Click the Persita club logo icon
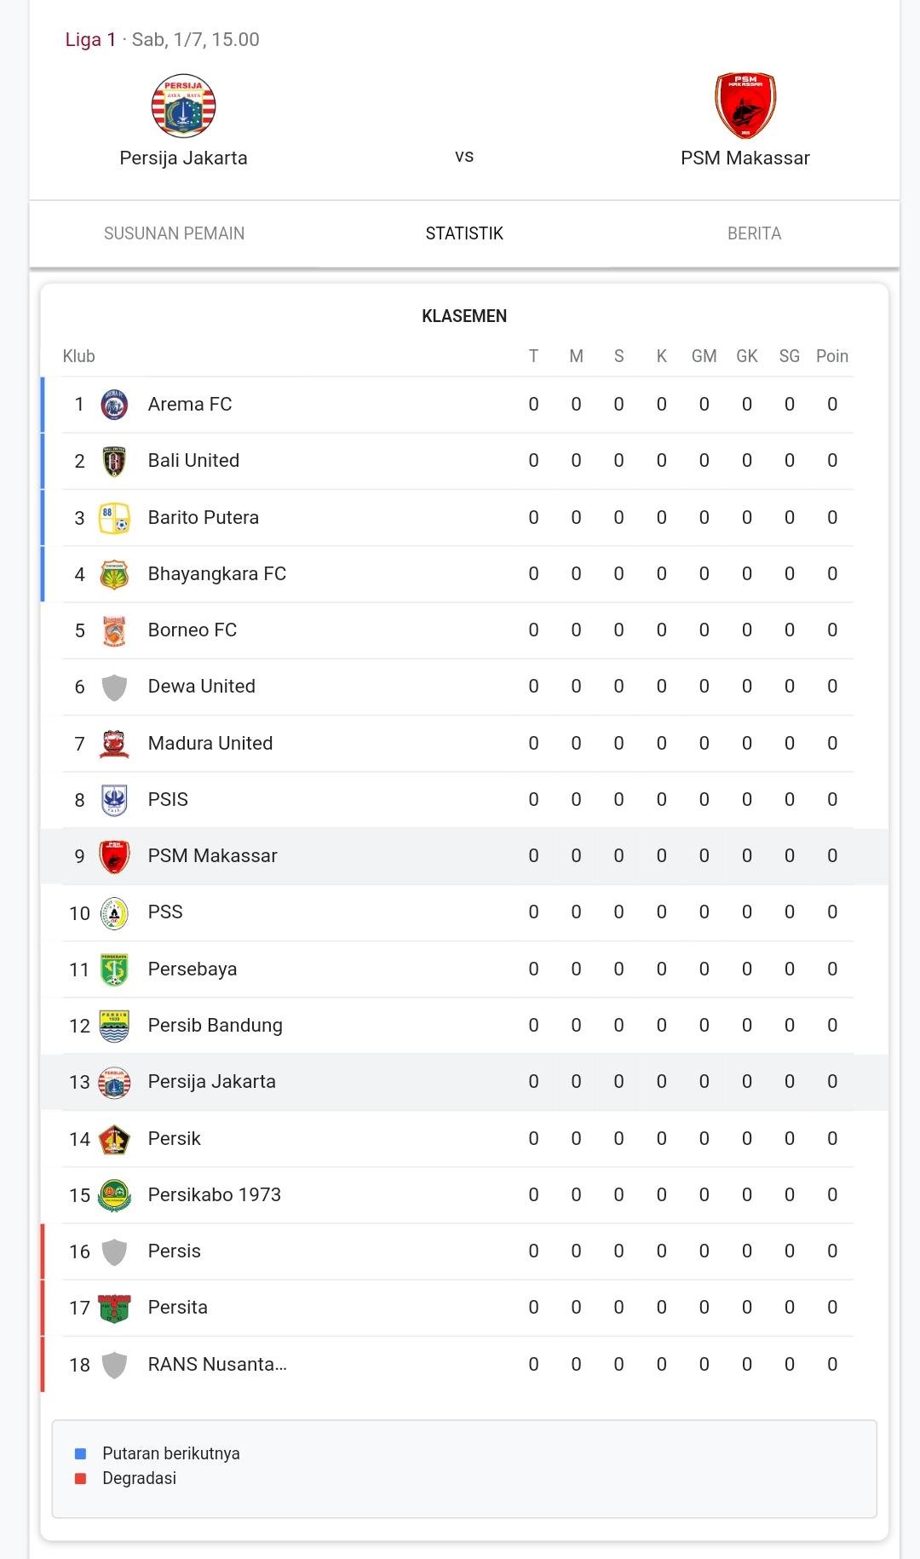 (114, 1308)
